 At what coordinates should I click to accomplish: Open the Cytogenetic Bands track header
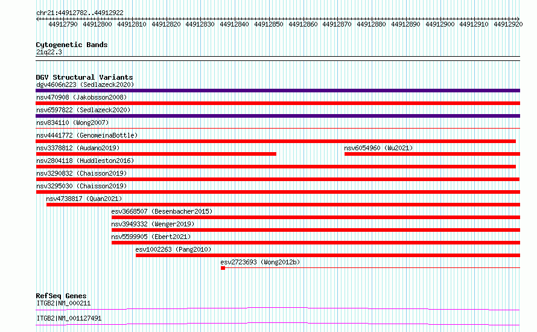click(72, 45)
